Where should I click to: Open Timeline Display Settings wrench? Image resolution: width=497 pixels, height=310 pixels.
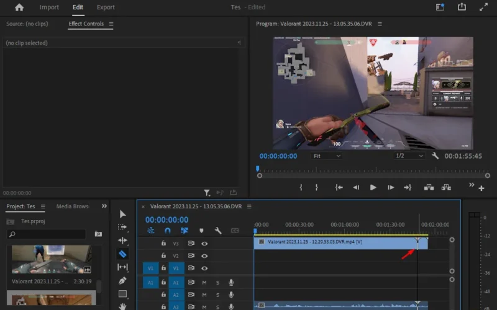pos(218,231)
